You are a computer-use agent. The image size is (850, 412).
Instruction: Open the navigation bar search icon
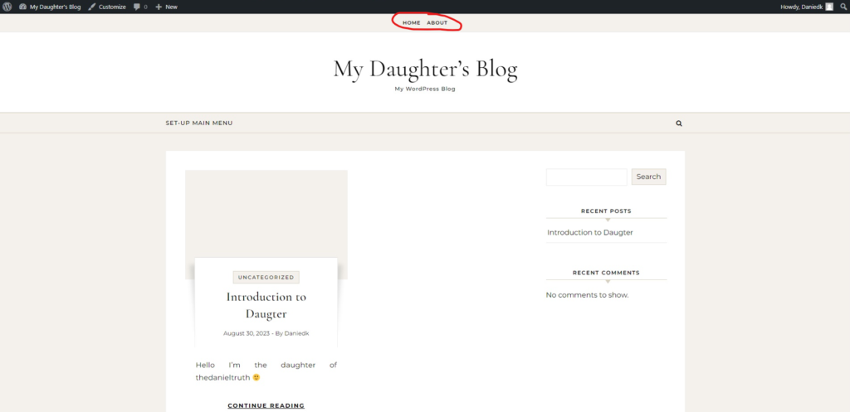pyautogui.click(x=679, y=124)
